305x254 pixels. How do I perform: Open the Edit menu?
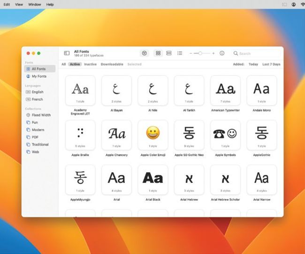[7, 4]
